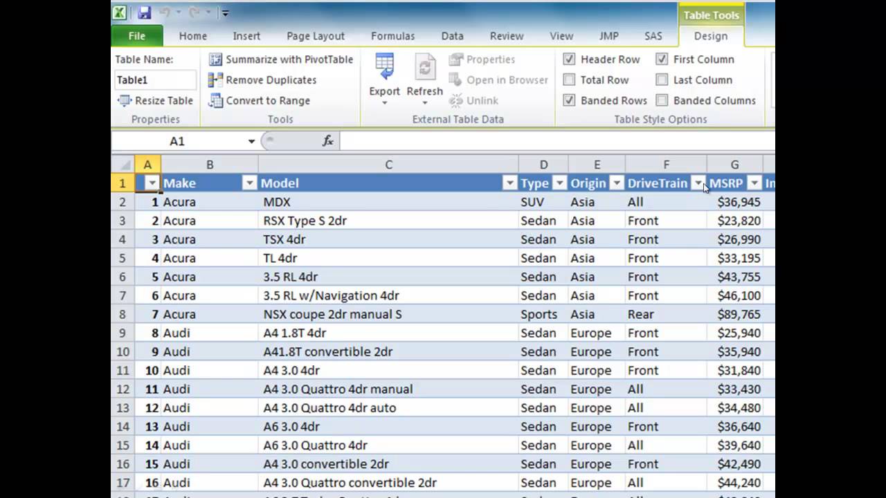
Task: Select cell A4 3.0 Quattro 4dr auto
Action: [x=388, y=407]
